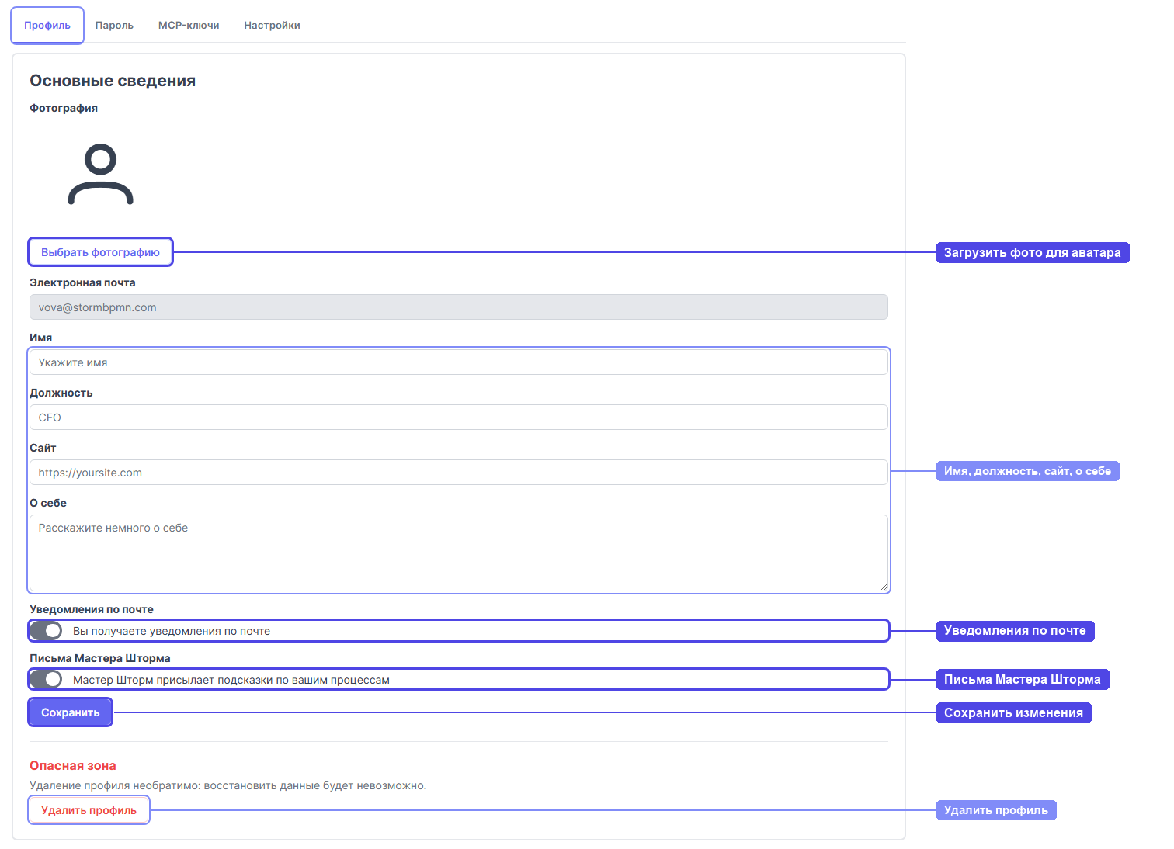Toggle the email notifications switch
This screenshot has height=849, width=1174.
click(x=47, y=631)
